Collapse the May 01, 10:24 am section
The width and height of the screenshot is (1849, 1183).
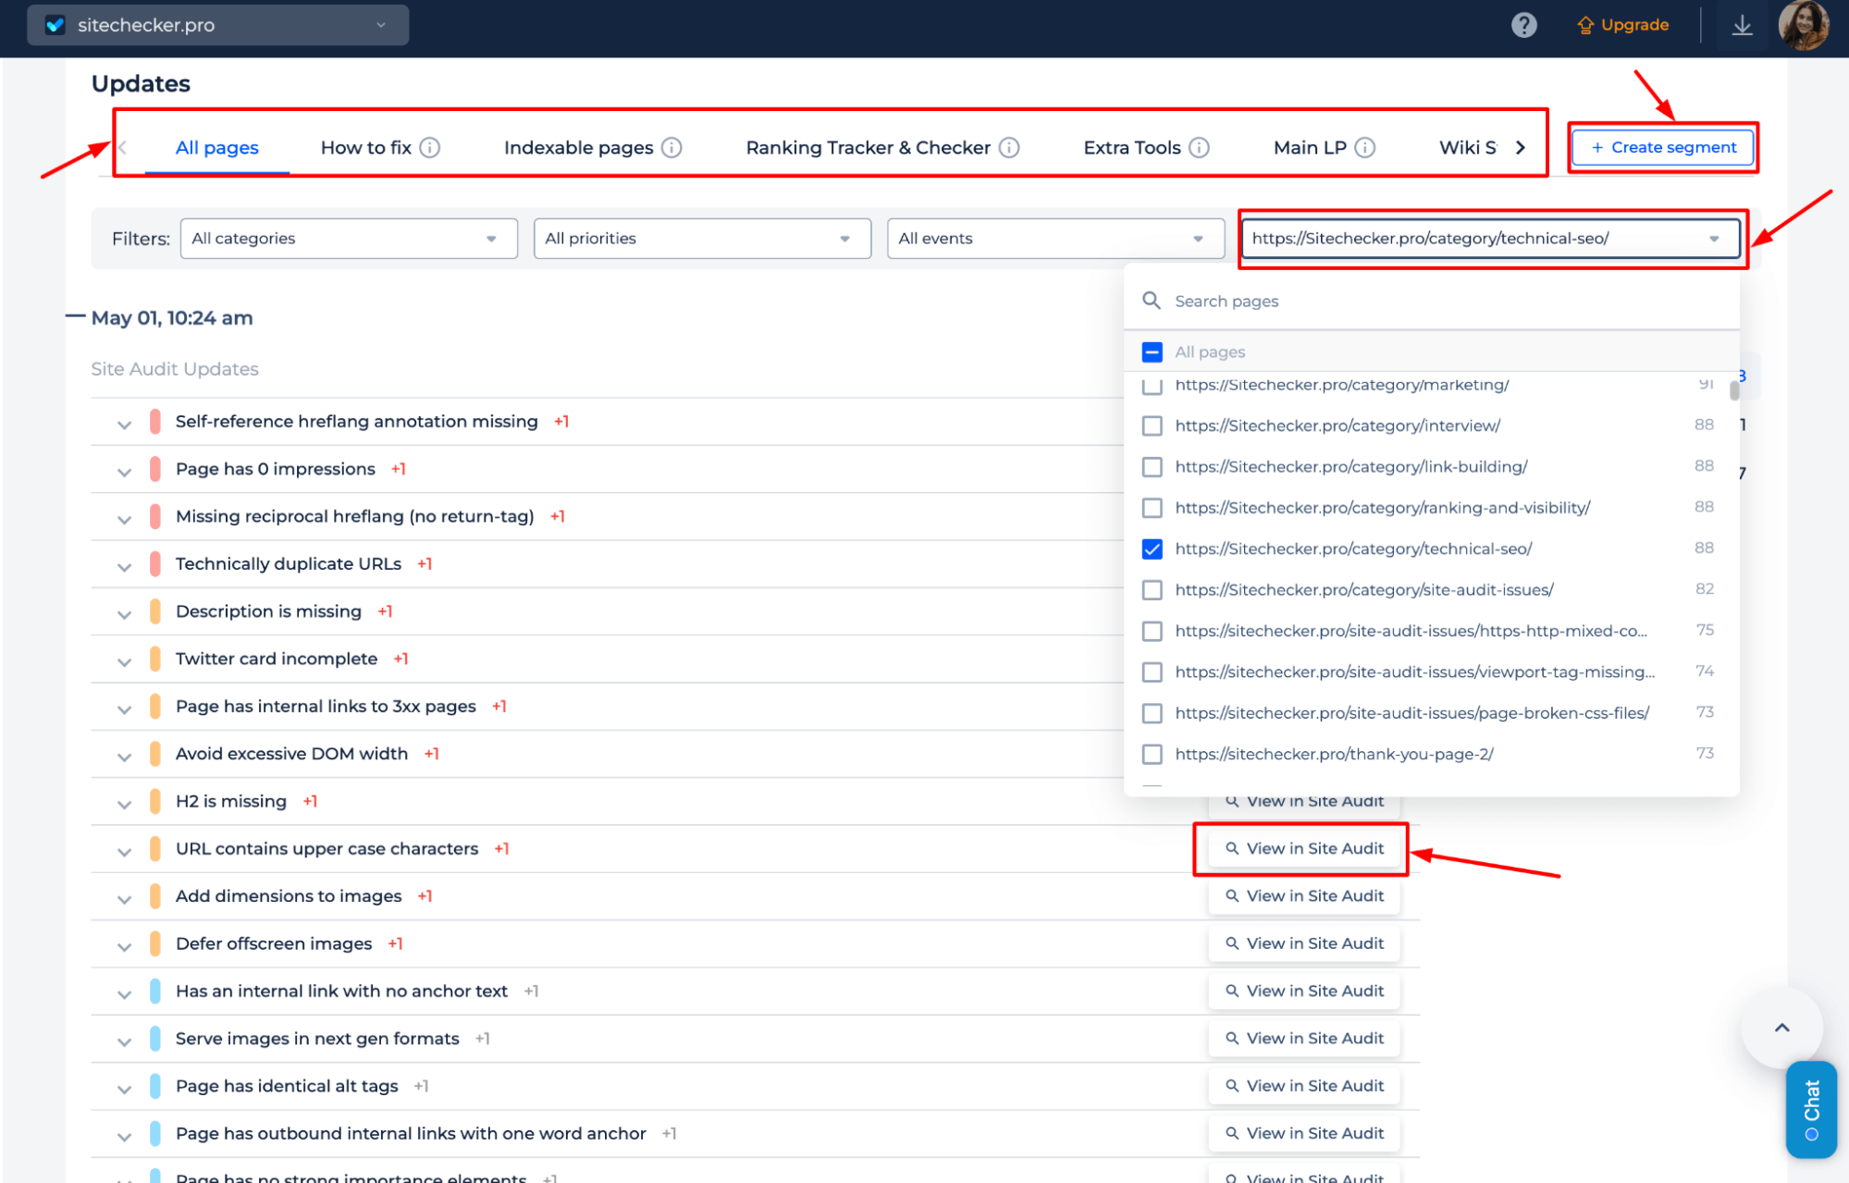point(75,316)
